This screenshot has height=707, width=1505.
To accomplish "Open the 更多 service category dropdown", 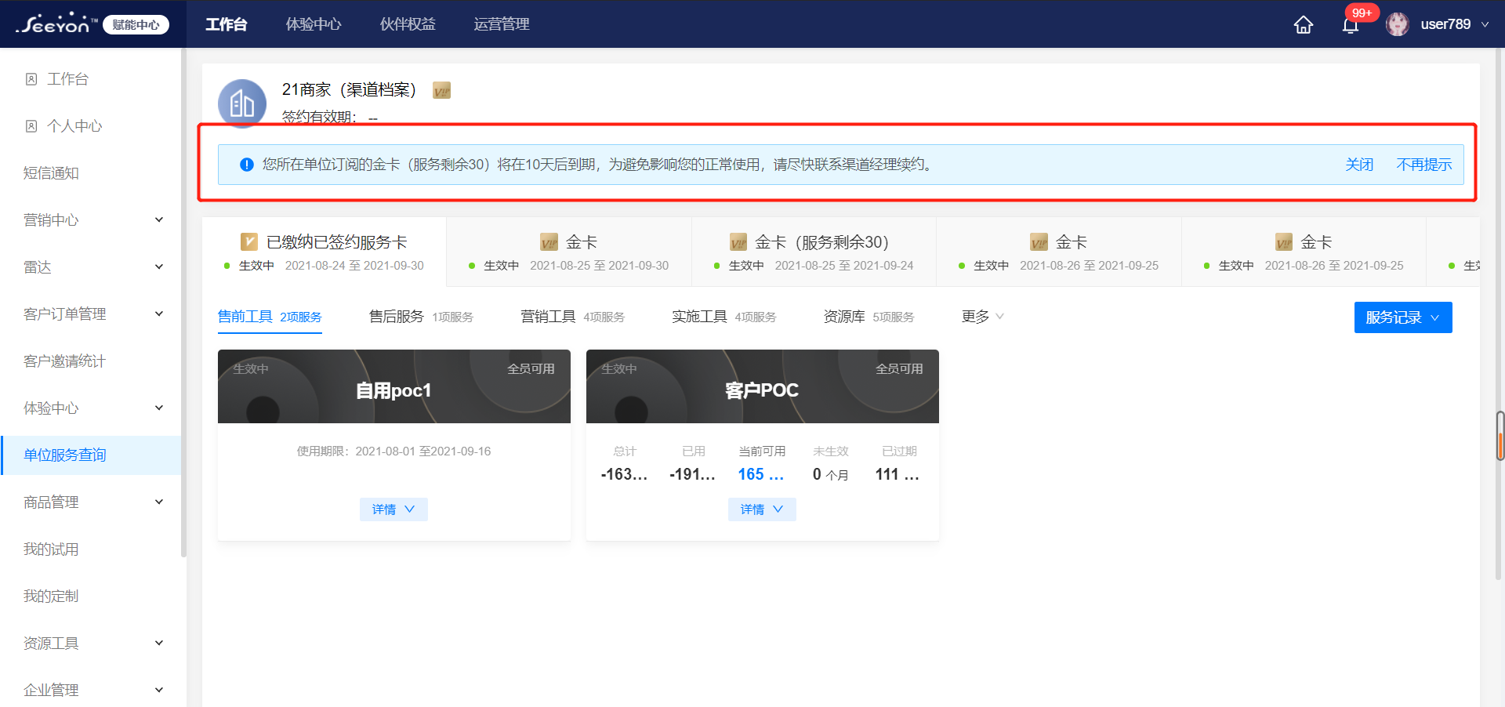I will click(983, 317).
